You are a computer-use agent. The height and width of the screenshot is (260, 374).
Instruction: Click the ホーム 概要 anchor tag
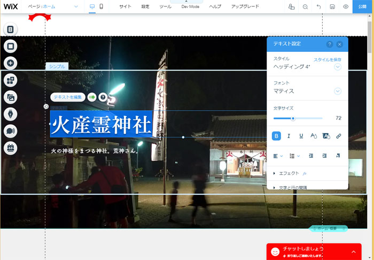point(329,228)
